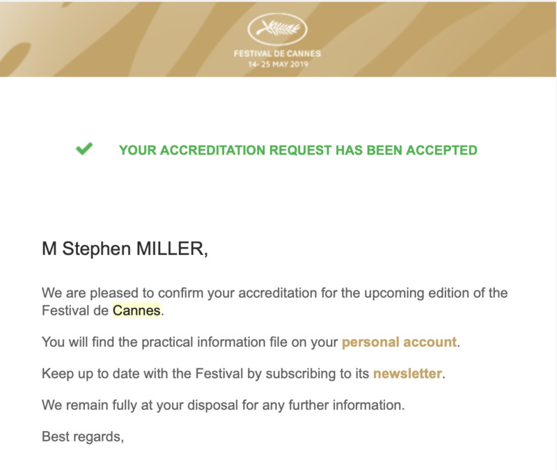Viewport: 557px width, 470px height.
Task: Click the 14-25 May 2019 date text
Action: (278, 64)
